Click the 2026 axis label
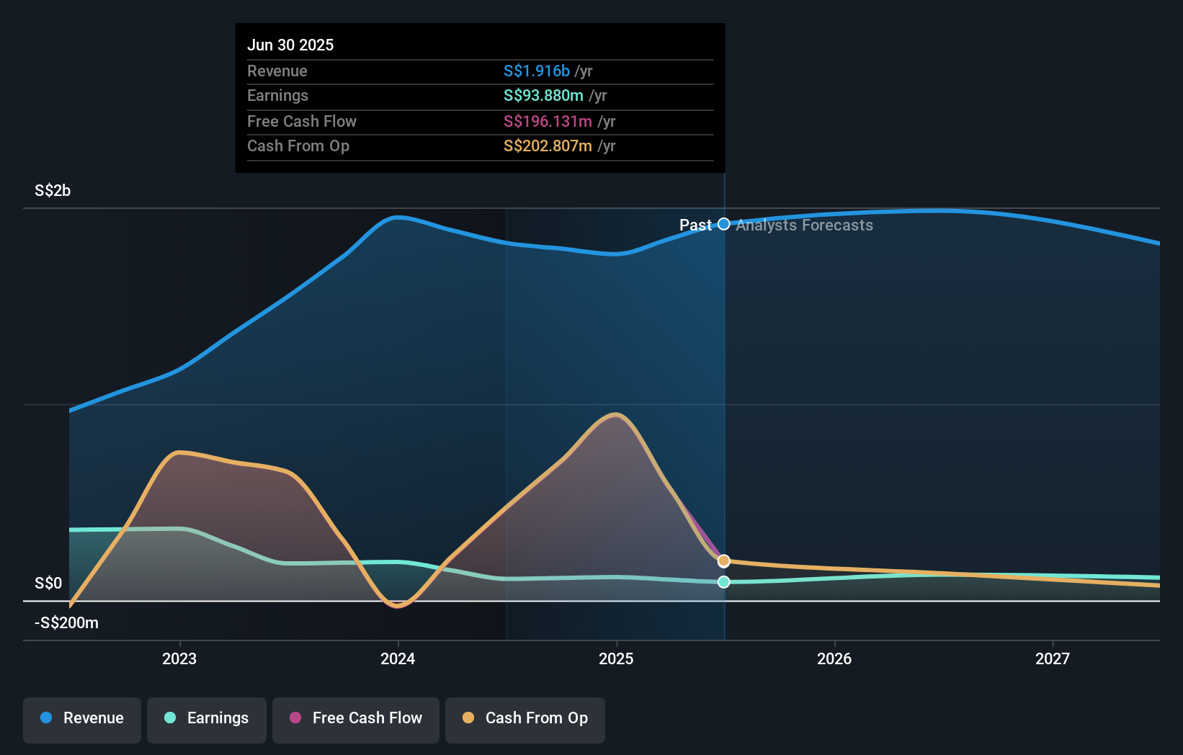This screenshot has width=1183, height=755. pyautogui.click(x=834, y=658)
